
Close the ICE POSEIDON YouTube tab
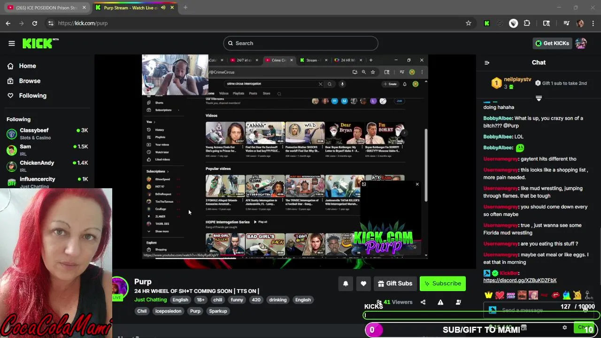pyautogui.click(x=84, y=8)
